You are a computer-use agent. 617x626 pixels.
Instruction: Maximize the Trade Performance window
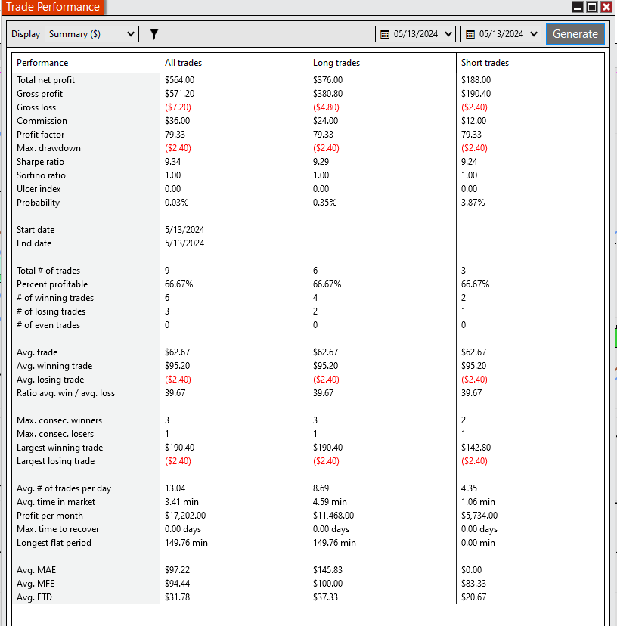pyautogui.click(x=592, y=7)
